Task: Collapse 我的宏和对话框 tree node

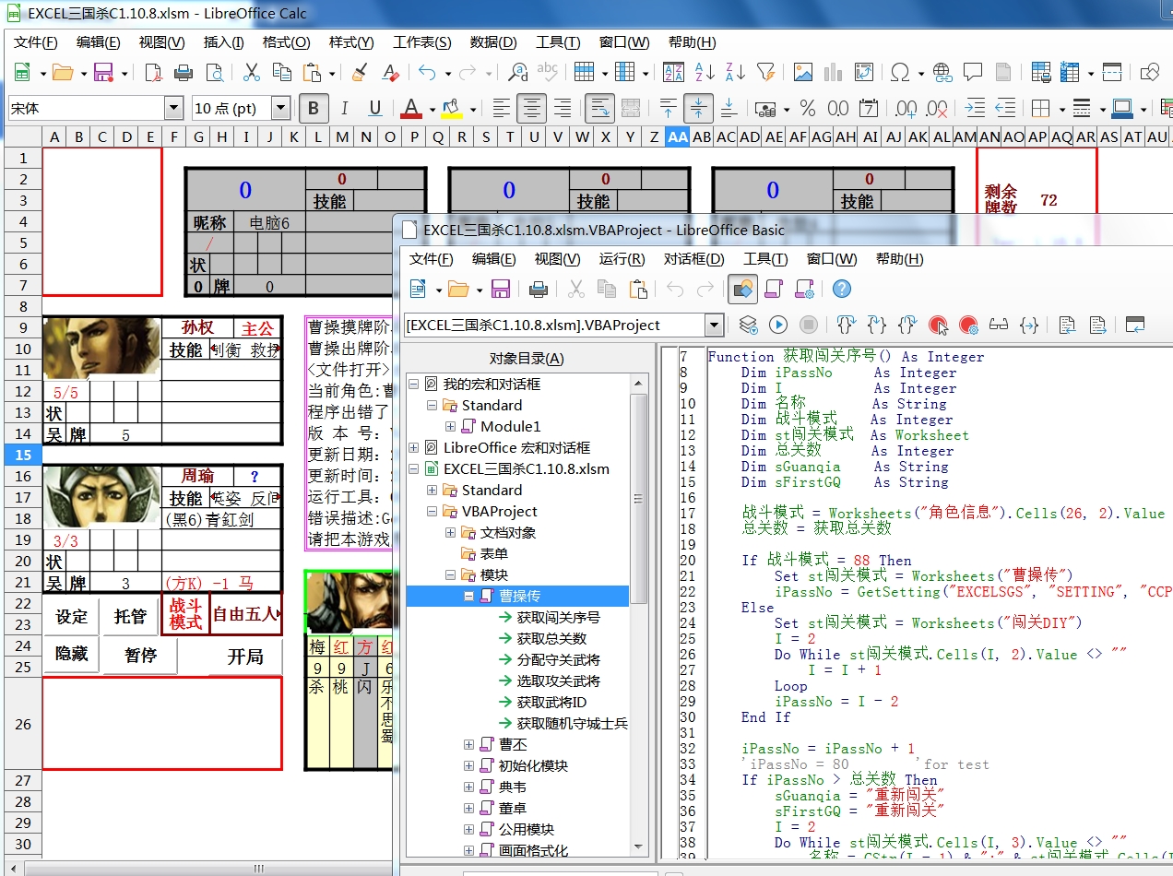Action: pos(414,384)
